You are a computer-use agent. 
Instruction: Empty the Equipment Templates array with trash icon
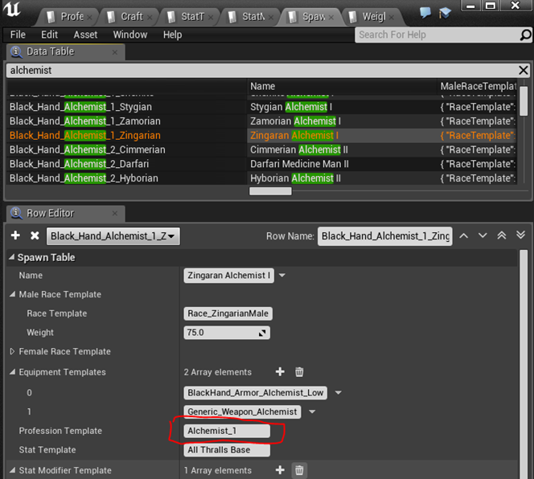(299, 372)
